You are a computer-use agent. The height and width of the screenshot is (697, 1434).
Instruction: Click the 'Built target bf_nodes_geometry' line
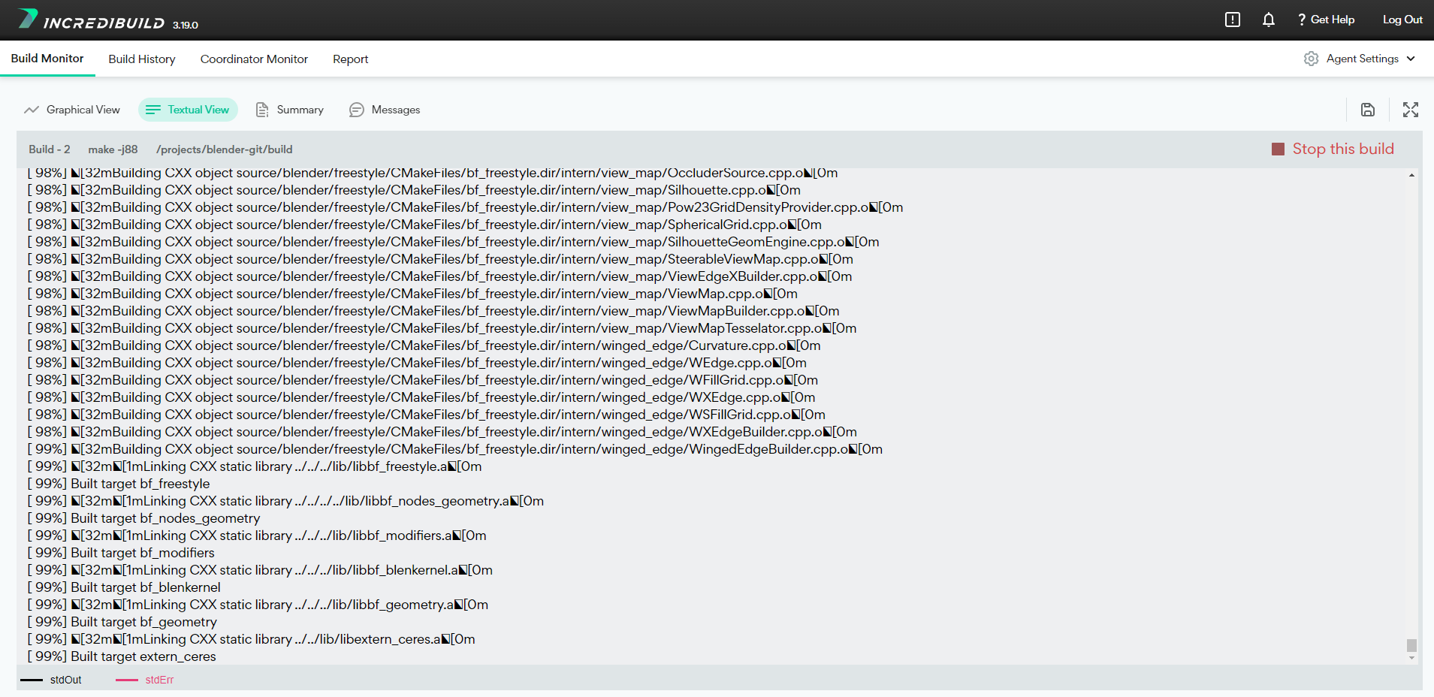(x=143, y=518)
